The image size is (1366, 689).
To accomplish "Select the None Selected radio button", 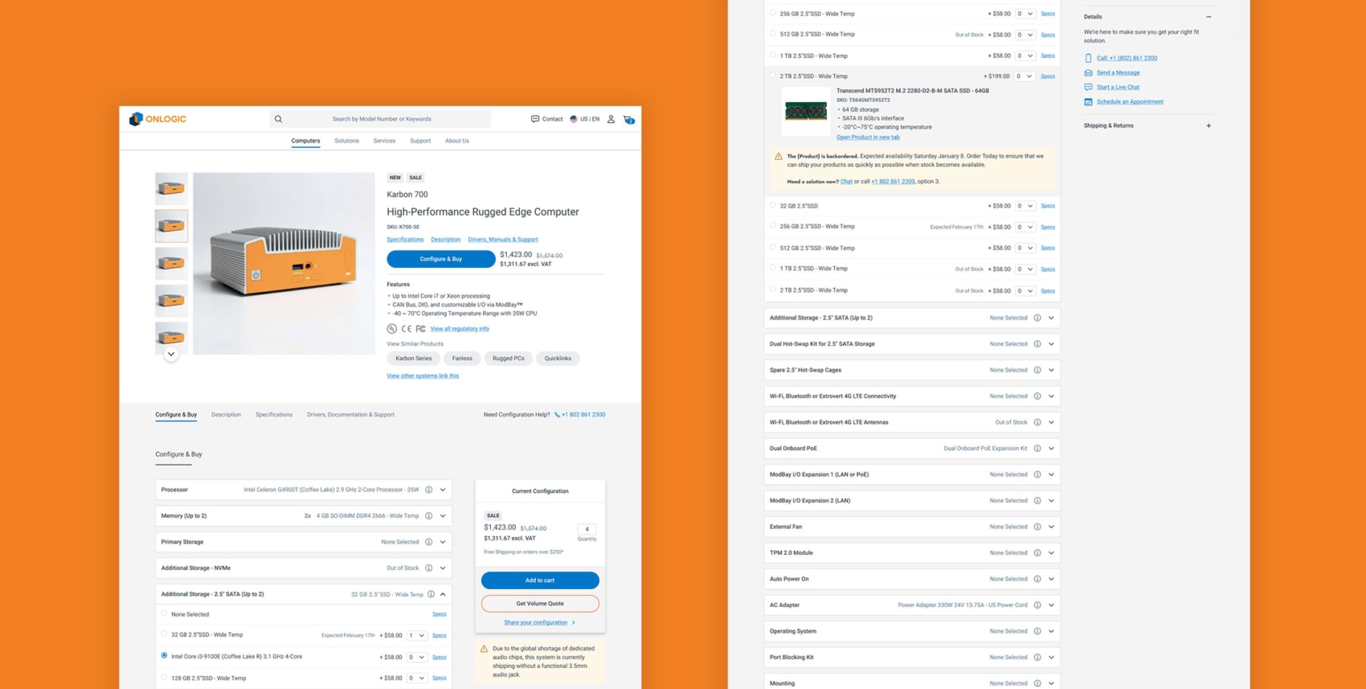I will [163, 614].
